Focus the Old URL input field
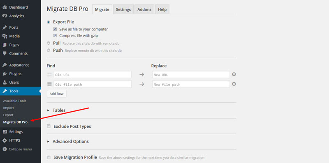329x163 pixels. (x=93, y=75)
